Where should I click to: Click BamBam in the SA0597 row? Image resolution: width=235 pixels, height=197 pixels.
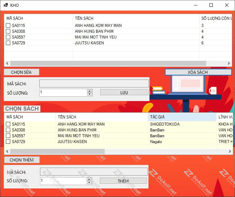pyautogui.click(x=157, y=136)
